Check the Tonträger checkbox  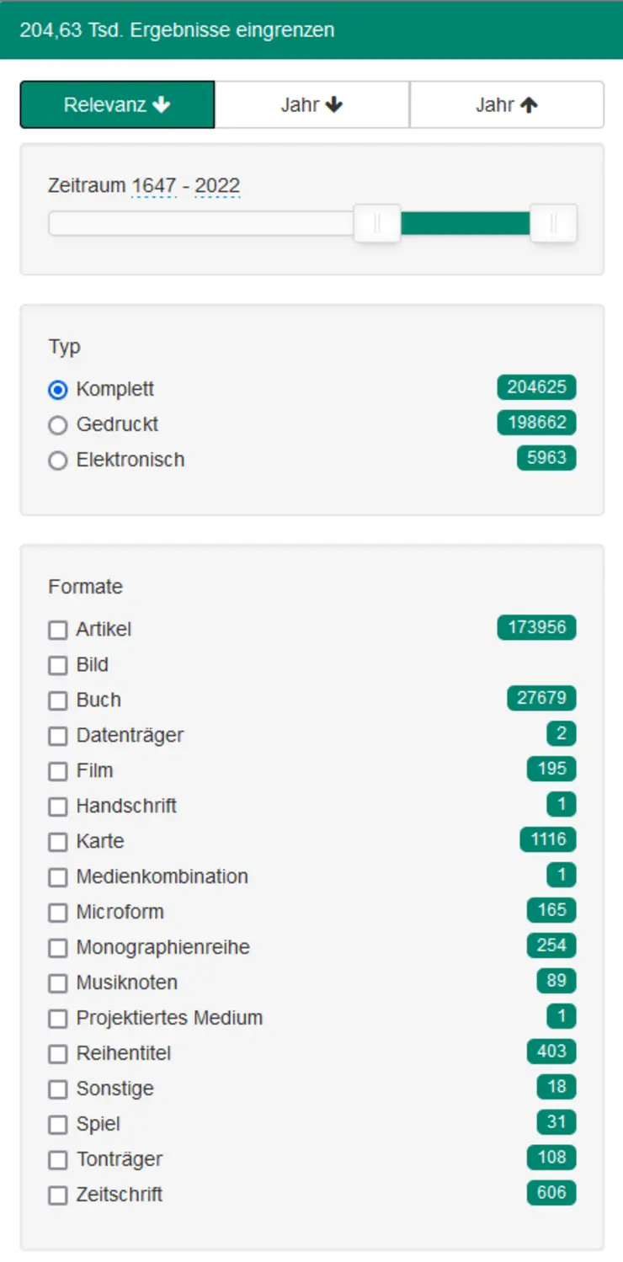[58, 1160]
